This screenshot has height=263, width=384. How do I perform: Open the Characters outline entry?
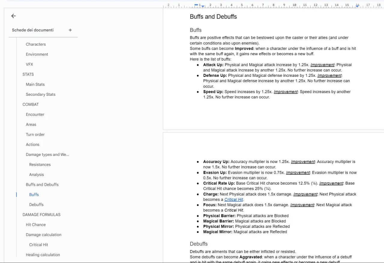coord(36,44)
